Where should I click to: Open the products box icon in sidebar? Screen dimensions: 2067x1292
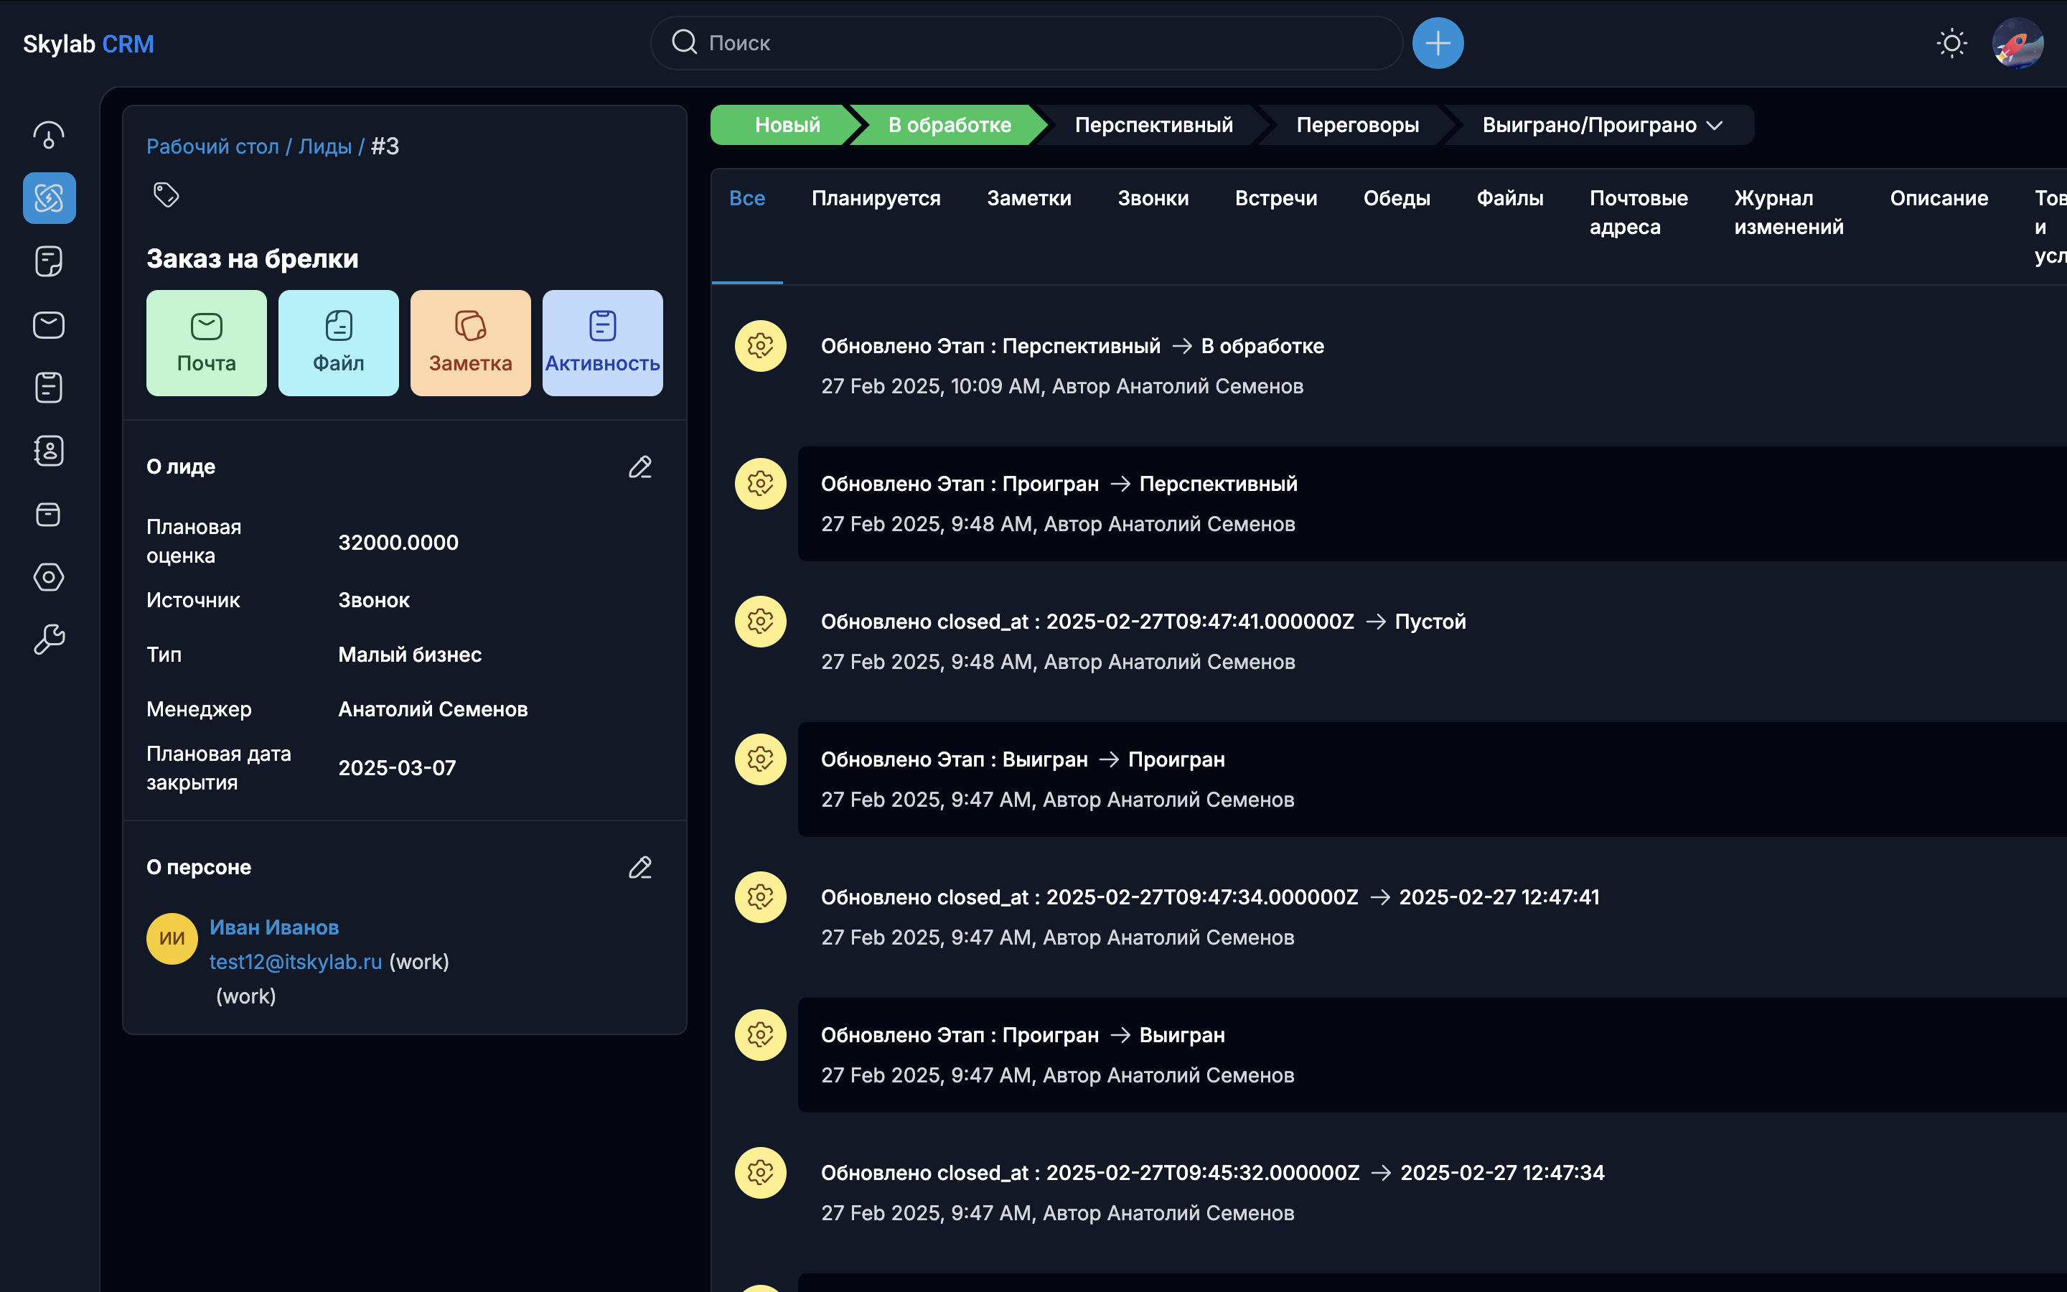[x=49, y=515]
